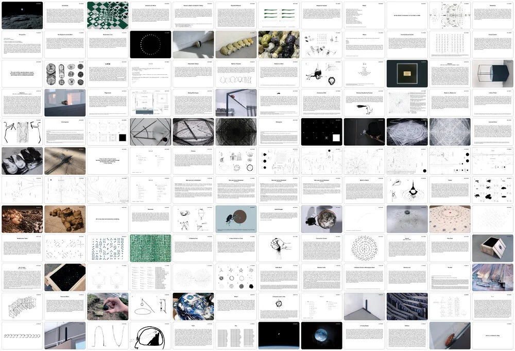Open the close-up of green and black pebbles

[279, 44]
